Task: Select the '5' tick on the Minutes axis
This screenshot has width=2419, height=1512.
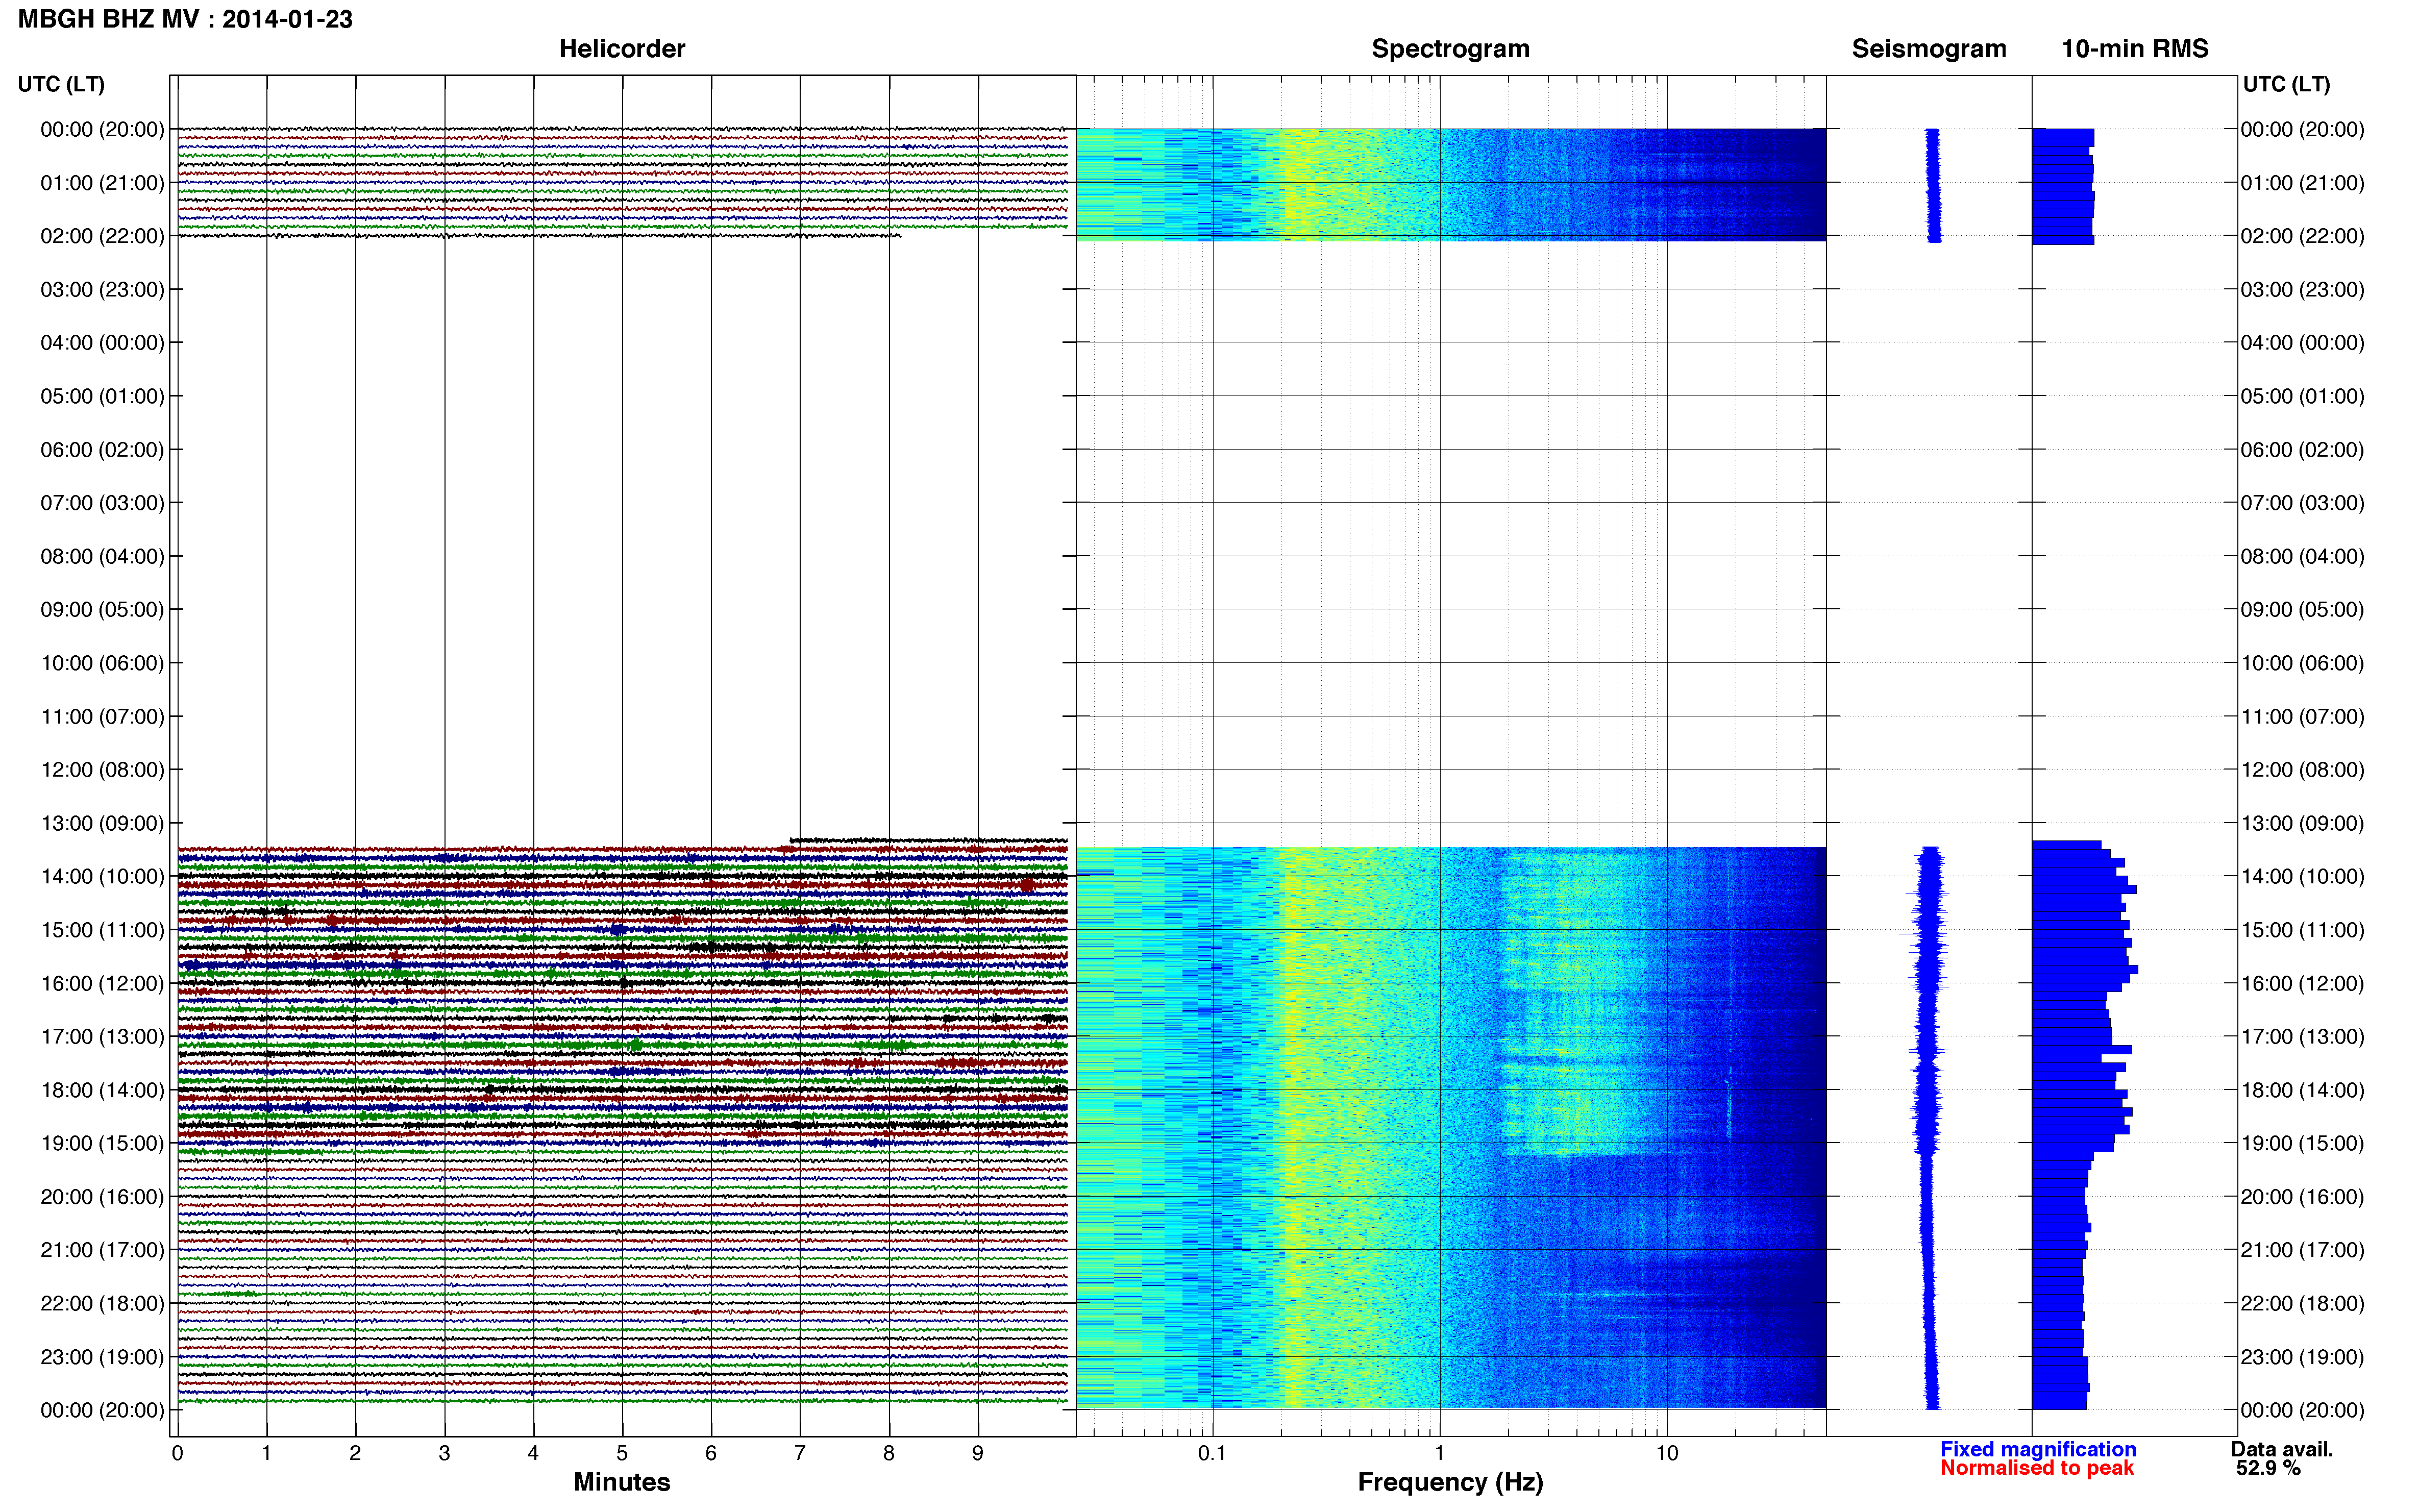Action: point(622,1453)
